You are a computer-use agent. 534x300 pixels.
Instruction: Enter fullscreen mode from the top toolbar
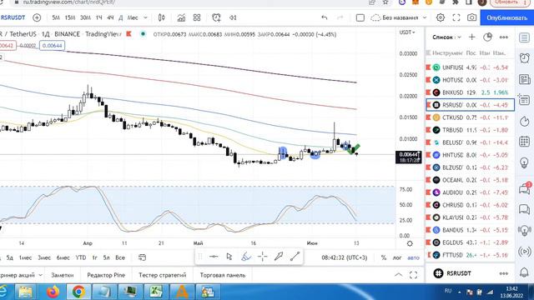tap(456, 17)
